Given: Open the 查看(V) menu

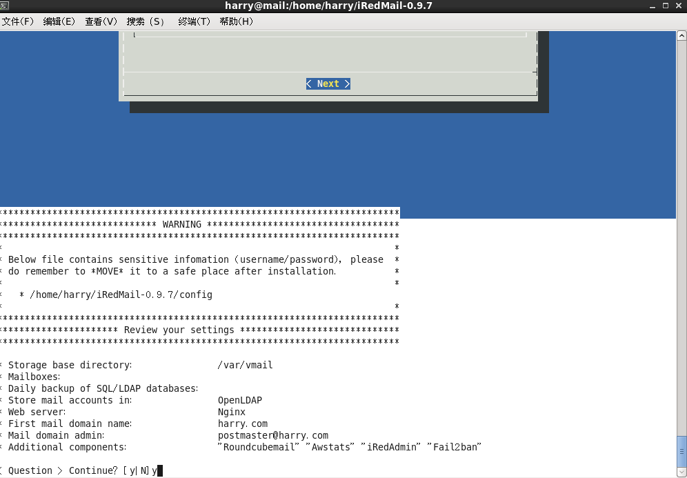Looking at the screenshot, I should 101,21.
